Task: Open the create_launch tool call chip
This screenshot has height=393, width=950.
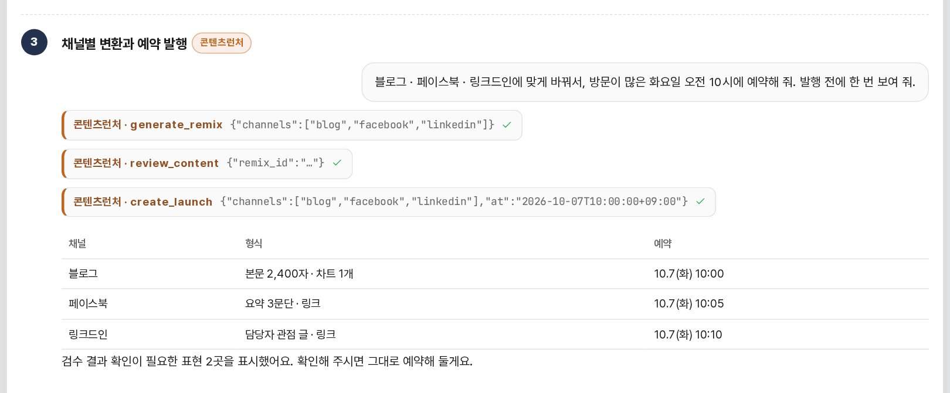Action: click(x=389, y=202)
